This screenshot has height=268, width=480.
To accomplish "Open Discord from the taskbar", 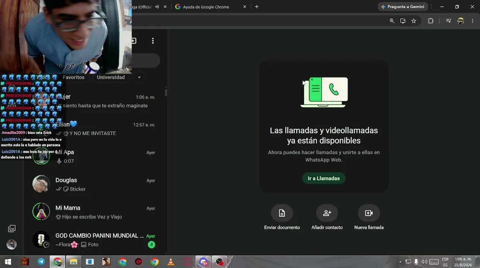I will click(203, 262).
